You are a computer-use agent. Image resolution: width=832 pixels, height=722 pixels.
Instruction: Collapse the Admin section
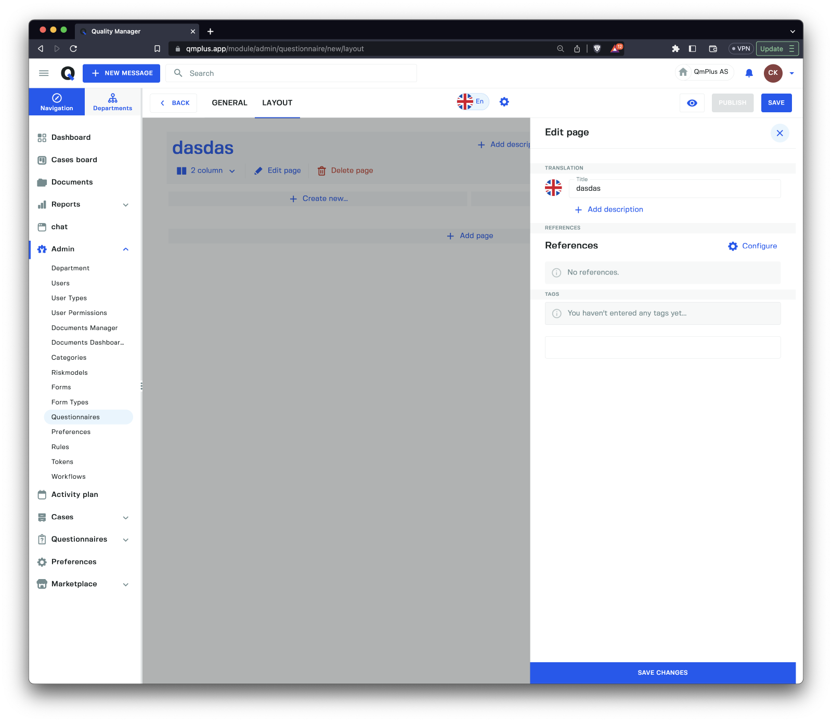pos(125,250)
